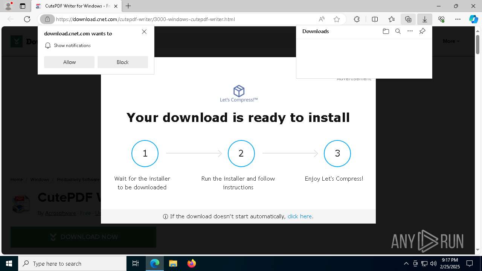482x271 pixels.
Task: Open volume control tray icon
Action: pos(433,263)
